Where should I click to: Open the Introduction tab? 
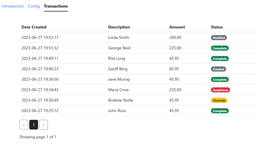pos(13,6)
